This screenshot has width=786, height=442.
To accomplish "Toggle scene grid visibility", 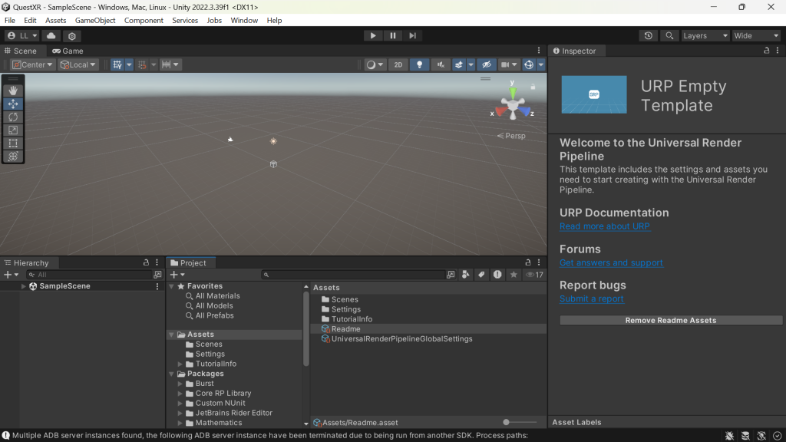I will pos(117,64).
